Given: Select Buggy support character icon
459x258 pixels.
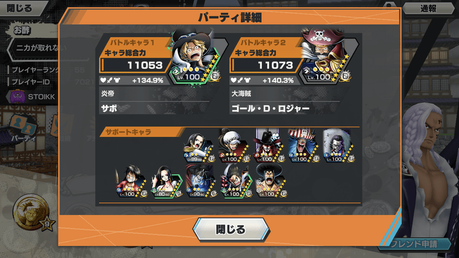Looking at the screenshot, I should (304, 146).
